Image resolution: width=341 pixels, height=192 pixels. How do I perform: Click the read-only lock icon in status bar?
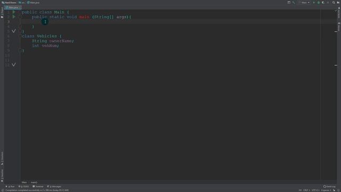click(x=334, y=190)
